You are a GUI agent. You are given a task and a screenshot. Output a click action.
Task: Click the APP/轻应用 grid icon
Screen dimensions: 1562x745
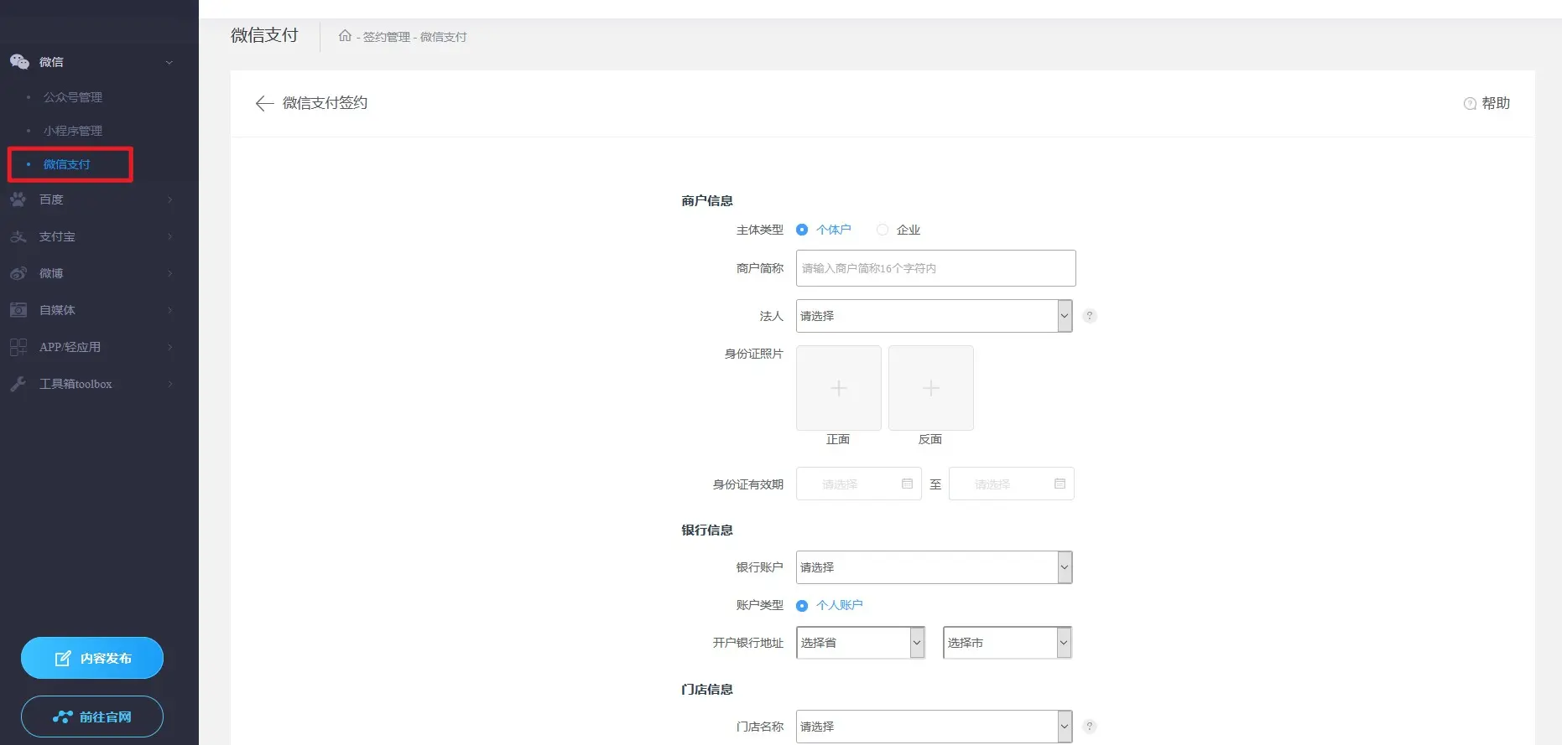(18, 347)
